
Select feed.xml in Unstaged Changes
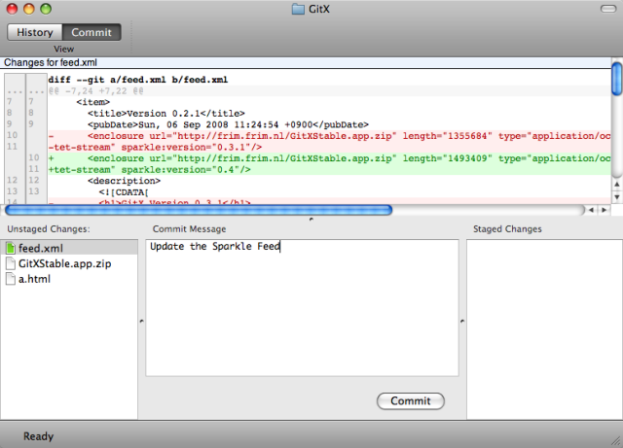(x=69, y=248)
